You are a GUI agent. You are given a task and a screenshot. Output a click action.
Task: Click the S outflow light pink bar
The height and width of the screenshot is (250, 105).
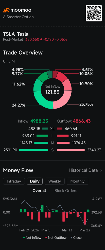pos(71,150)
